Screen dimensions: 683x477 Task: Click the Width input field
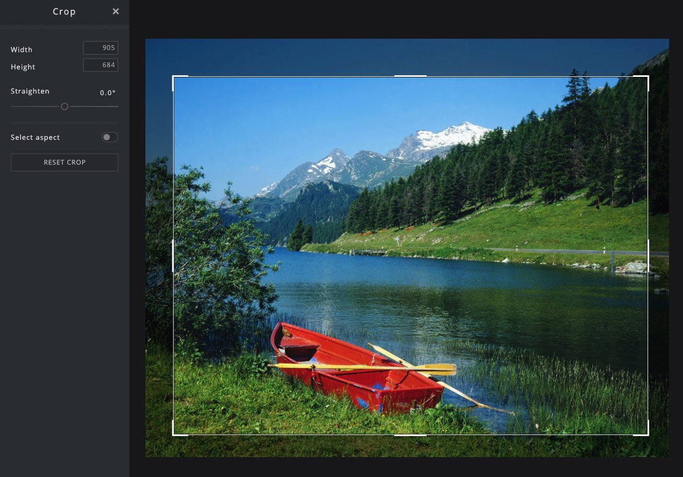(x=101, y=48)
